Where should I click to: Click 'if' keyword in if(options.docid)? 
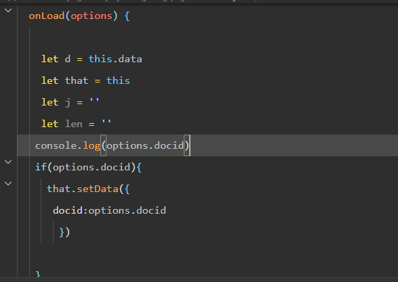tap(41, 167)
